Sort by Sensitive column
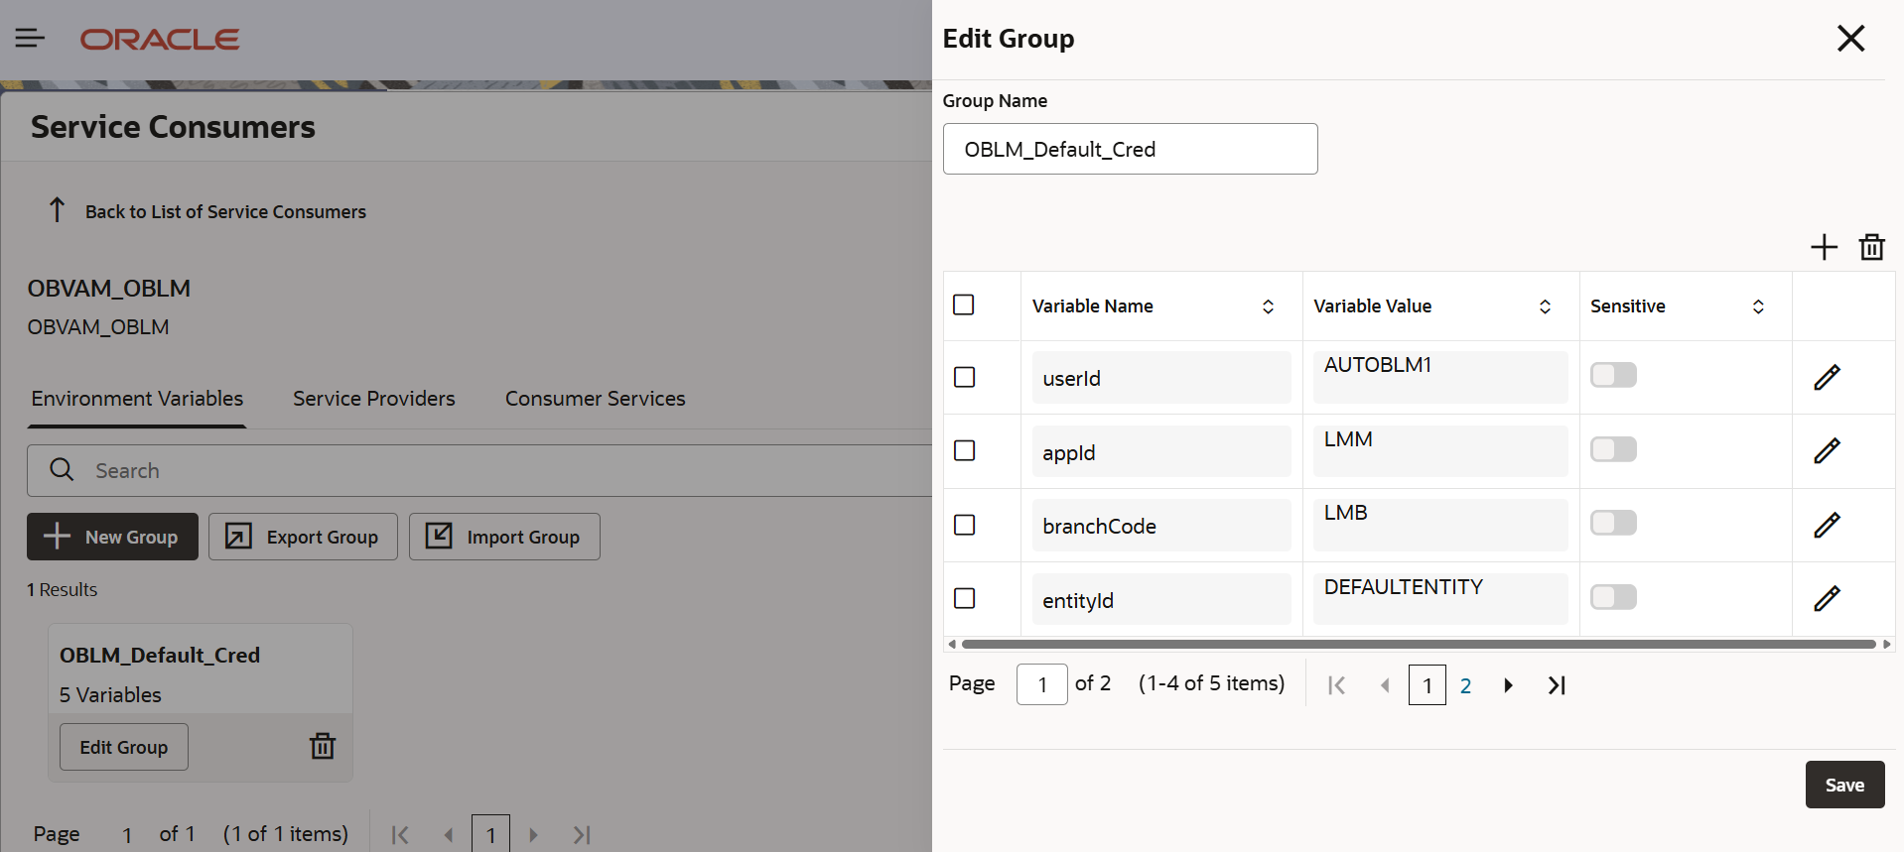 click(1758, 306)
